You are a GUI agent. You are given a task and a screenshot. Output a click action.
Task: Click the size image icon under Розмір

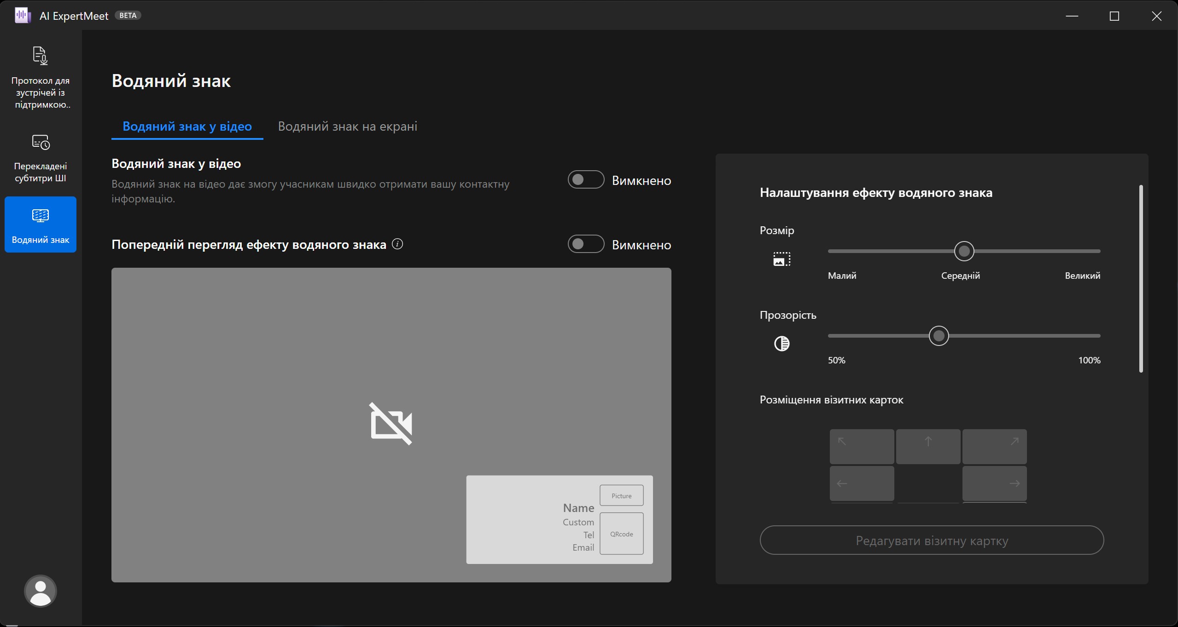(781, 259)
